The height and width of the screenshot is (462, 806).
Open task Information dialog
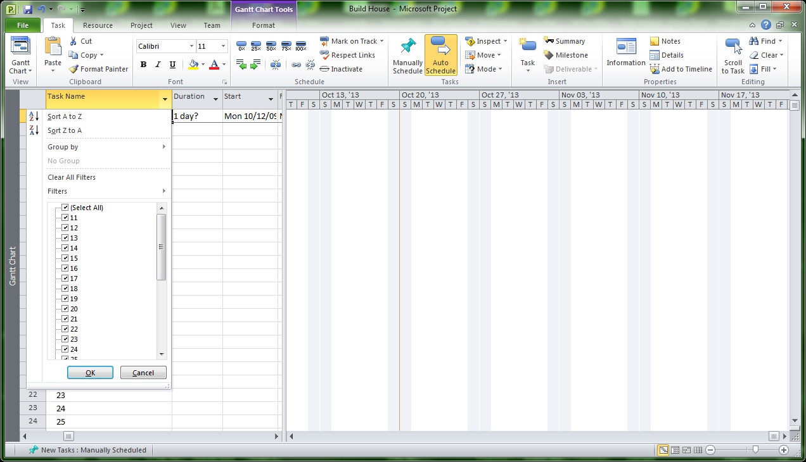coord(626,53)
